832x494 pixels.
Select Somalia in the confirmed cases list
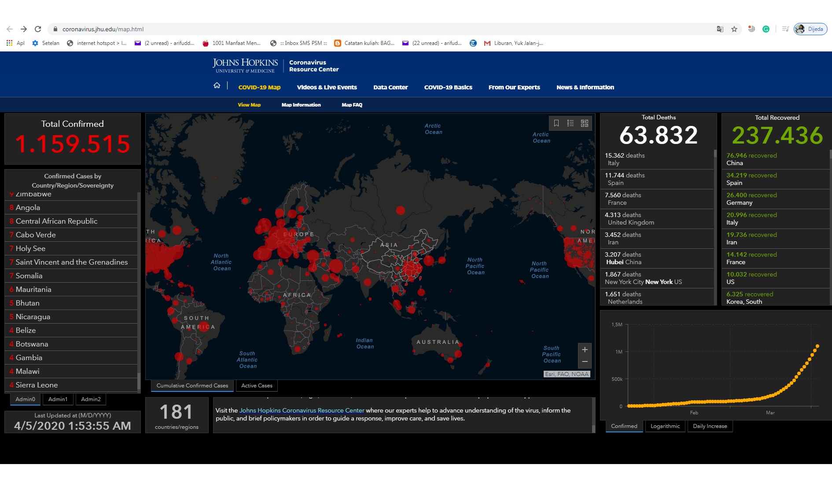click(29, 276)
